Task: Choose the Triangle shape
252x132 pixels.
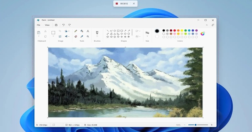Action: pyautogui.click(x=115, y=34)
